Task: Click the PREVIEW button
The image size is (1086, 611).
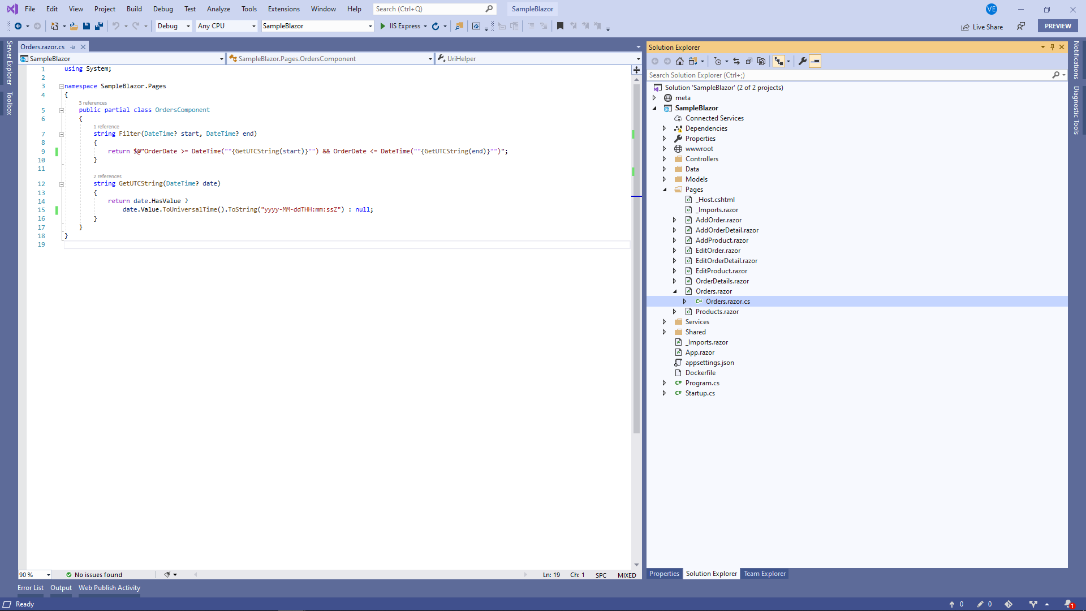Action: [x=1058, y=26]
